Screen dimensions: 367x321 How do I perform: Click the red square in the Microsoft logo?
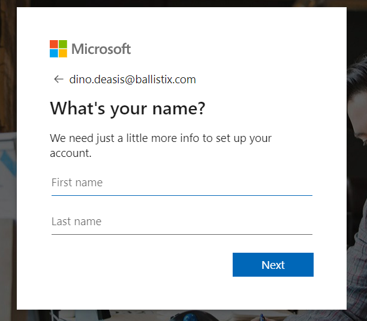54,44
